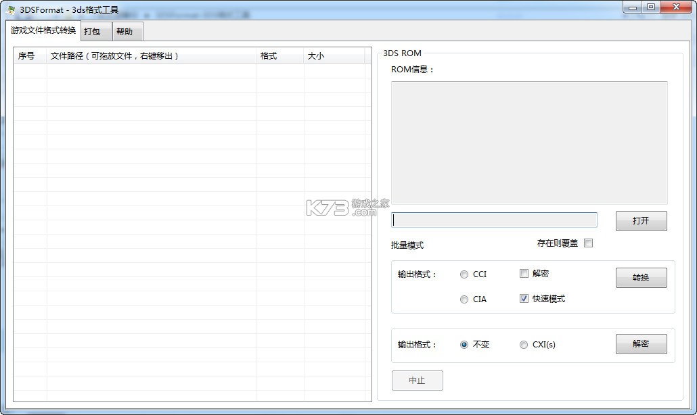Select the CCI output format radio button

(x=464, y=273)
